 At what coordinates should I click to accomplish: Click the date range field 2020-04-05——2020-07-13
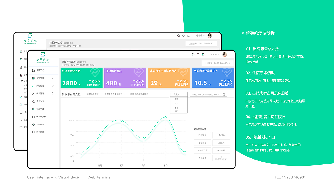coord(208,95)
